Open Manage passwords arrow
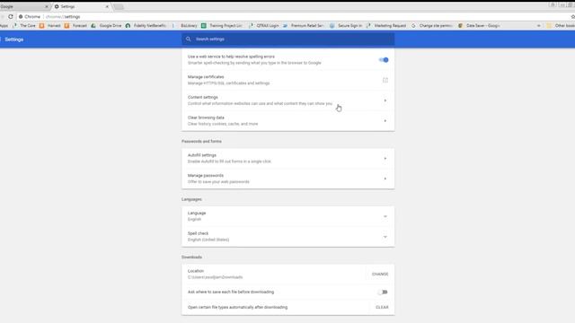The width and height of the screenshot is (575, 323). [385, 179]
